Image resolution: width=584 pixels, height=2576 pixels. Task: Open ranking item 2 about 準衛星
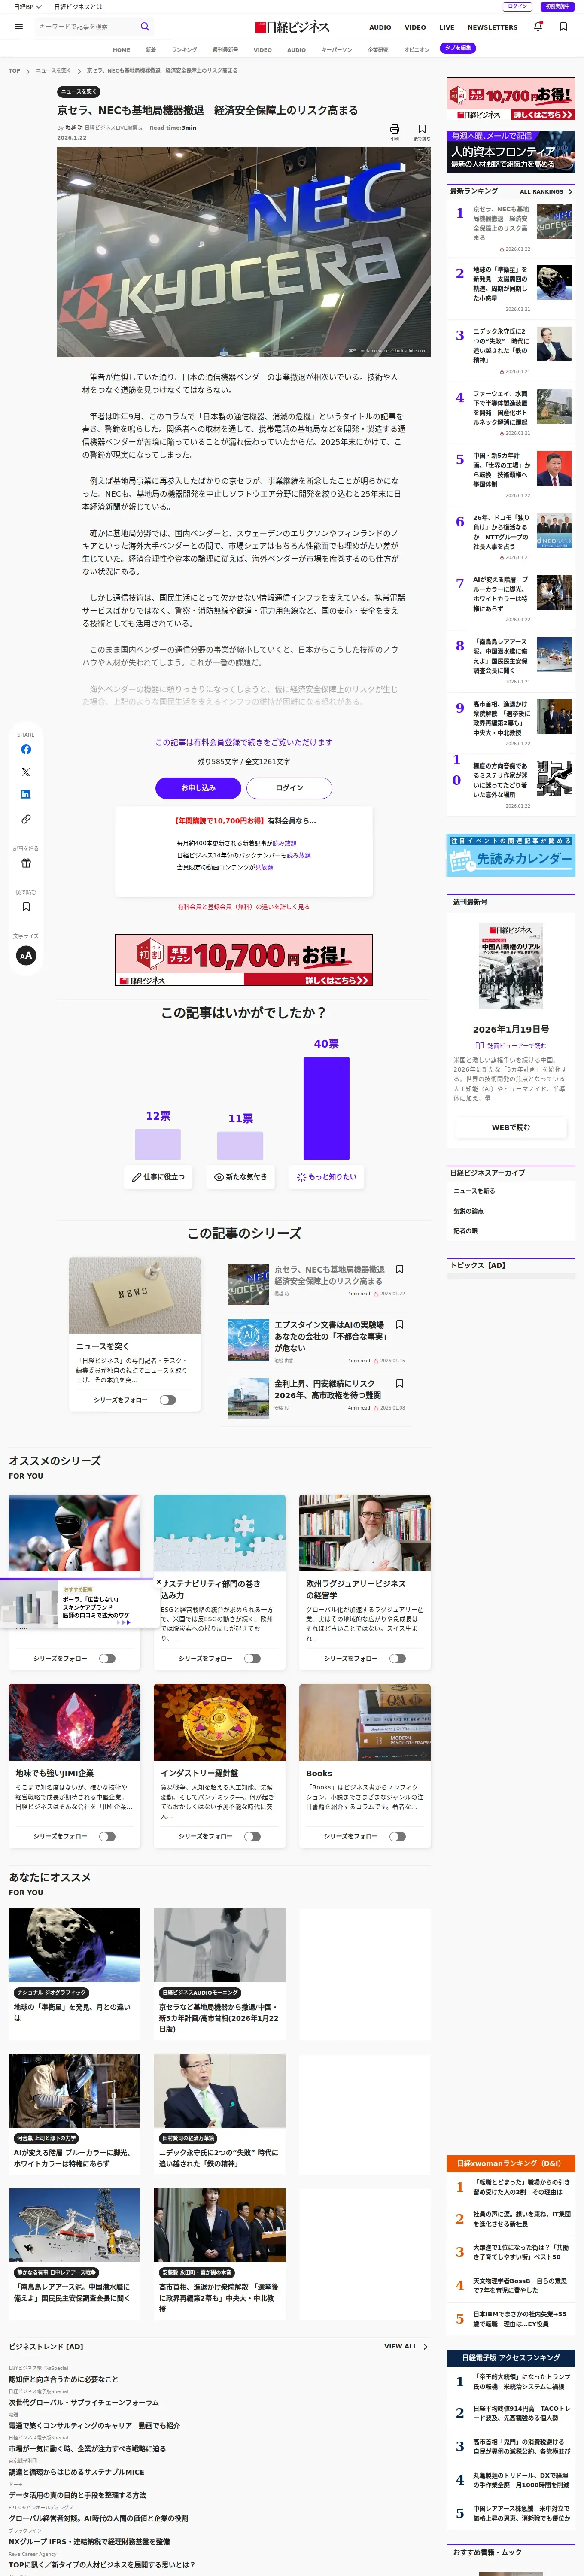[x=511, y=288]
